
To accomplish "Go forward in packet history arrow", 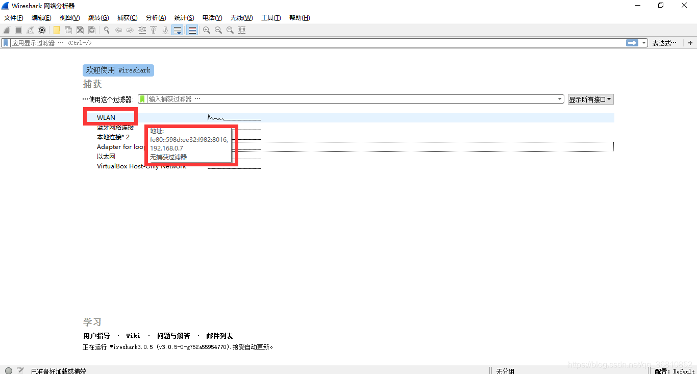I will click(130, 30).
